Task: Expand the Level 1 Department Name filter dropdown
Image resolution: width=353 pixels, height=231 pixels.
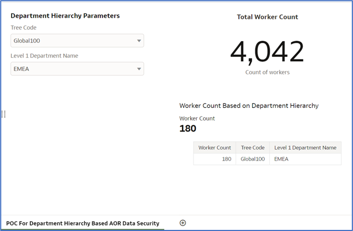Action: coord(77,69)
